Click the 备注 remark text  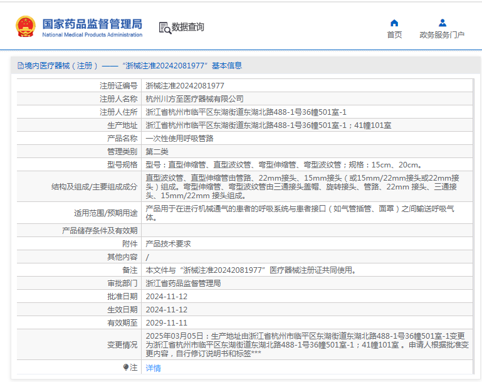point(251,270)
